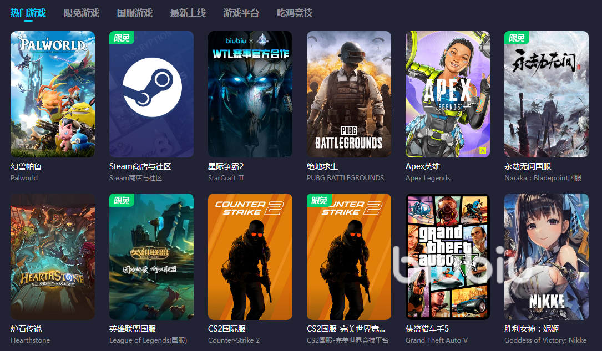Image resolution: width=602 pixels, height=351 pixels.
Task: Switch to the 限免游戏 tab
Action: pos(82,13)
